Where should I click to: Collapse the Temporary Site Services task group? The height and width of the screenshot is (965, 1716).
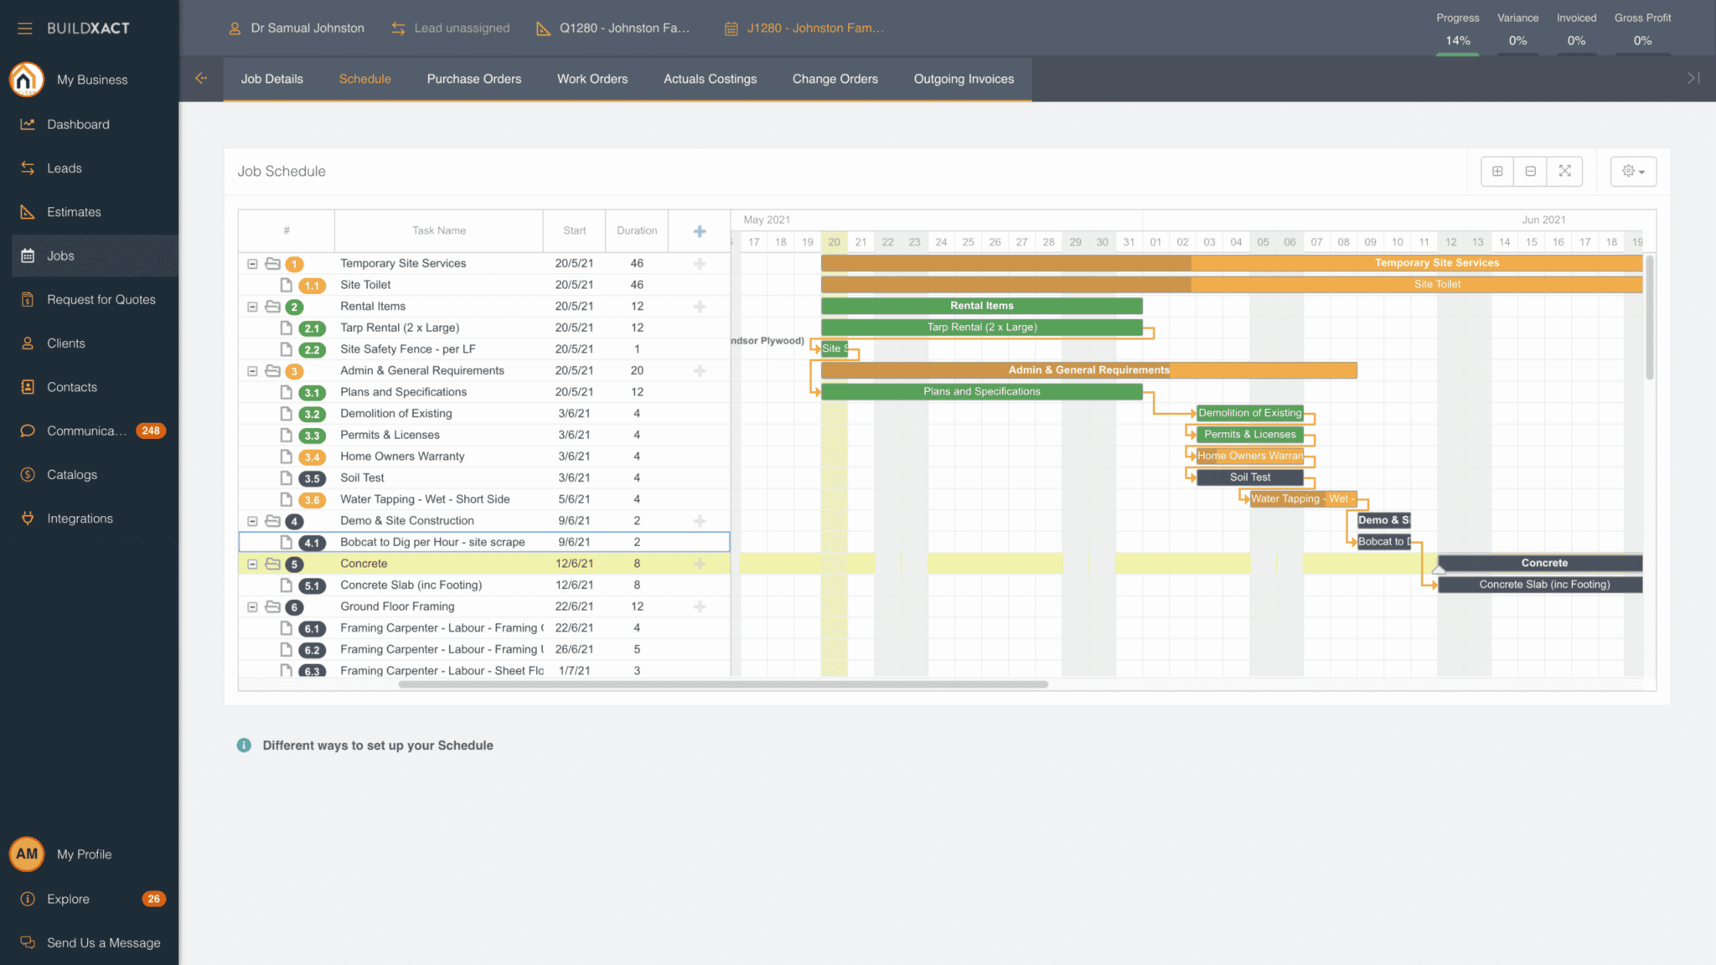point(252,263)
